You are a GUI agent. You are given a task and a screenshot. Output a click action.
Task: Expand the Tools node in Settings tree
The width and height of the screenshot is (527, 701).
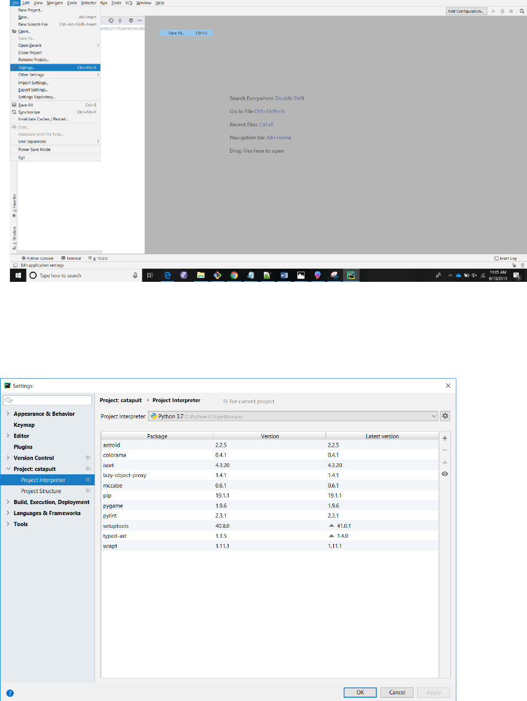(x=8, y=524)
